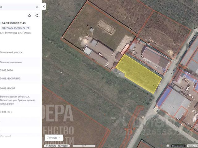Click the date 28.03.2024

click(6, 71)
